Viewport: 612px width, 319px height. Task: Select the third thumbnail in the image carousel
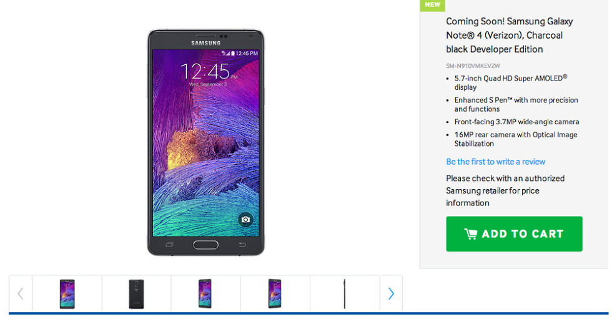coord(205,293)
